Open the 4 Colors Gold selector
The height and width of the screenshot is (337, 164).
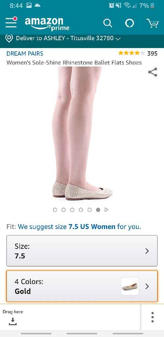point(82,286)
